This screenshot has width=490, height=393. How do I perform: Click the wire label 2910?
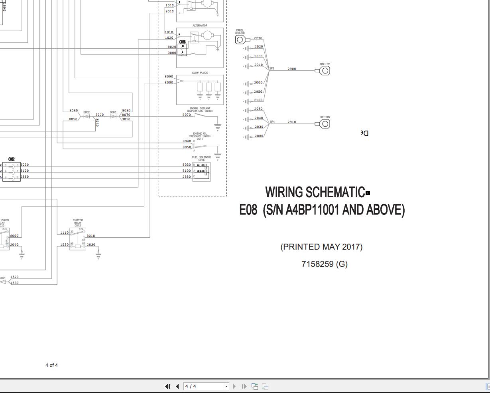(x=292, y=122)
